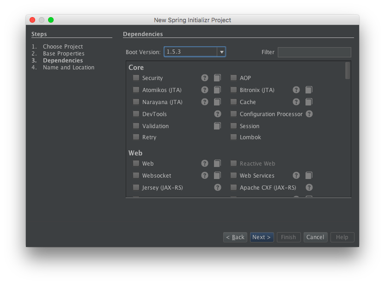Click the Atomikos (JTA) help icon

point(205,90)
